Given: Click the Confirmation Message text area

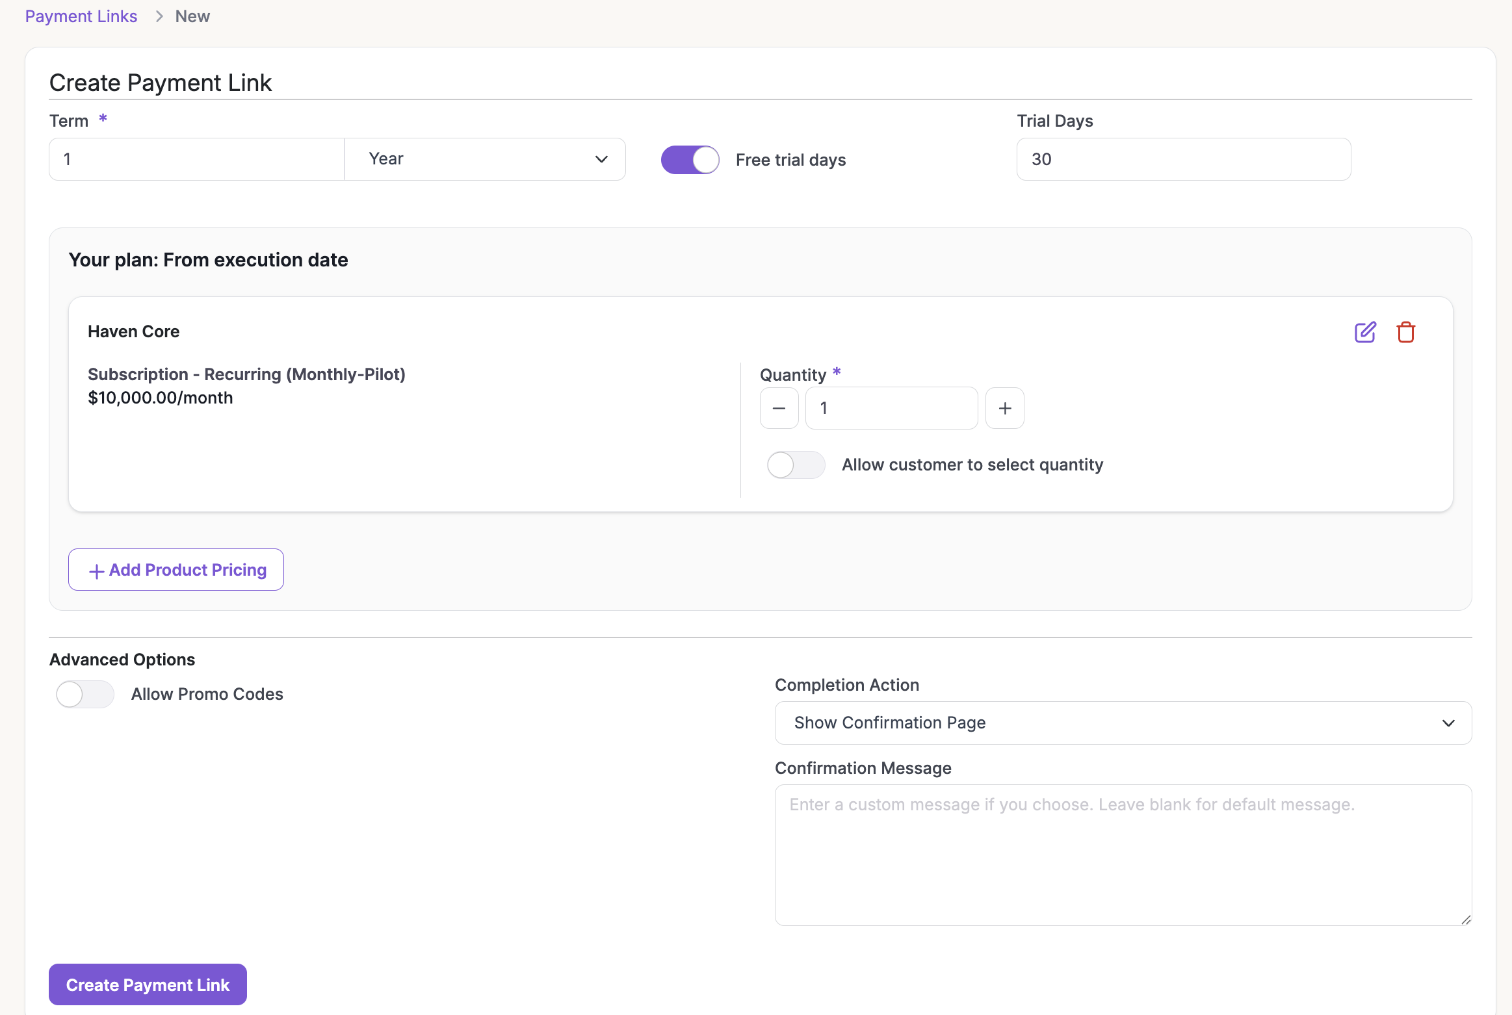Looking at the screenshot, I should [x=1123, y=854].
